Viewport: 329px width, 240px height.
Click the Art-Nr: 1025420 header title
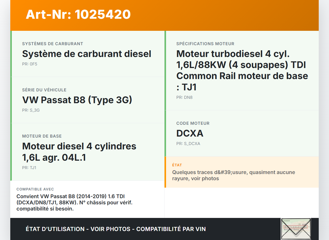click(x=78, y=14)
